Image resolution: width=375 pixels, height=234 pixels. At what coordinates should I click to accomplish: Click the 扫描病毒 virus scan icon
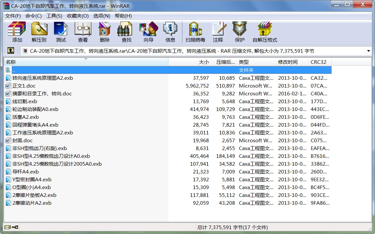click(x=195, y=32)
